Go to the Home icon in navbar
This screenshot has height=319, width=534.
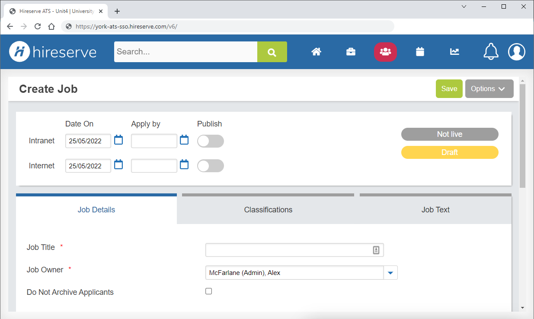[317, 52]
